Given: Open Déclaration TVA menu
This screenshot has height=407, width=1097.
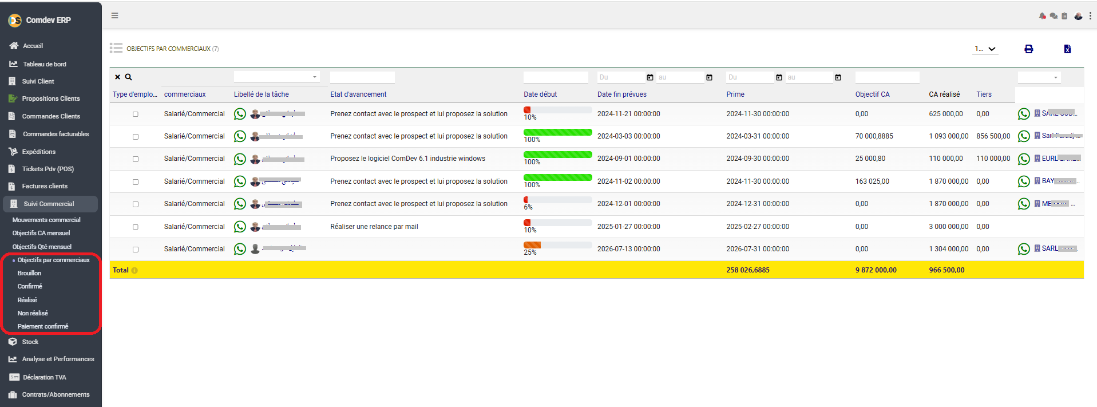Looking at the screenshot, I should (44, 377).
